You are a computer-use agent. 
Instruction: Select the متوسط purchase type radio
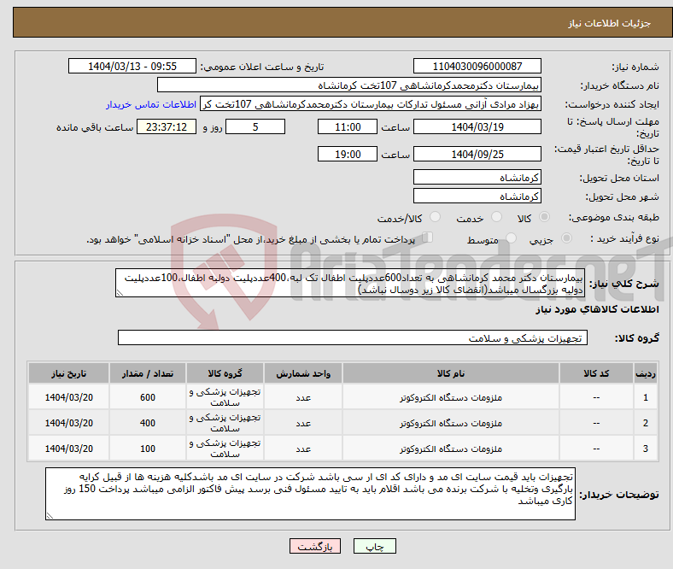tap(511, 238)
